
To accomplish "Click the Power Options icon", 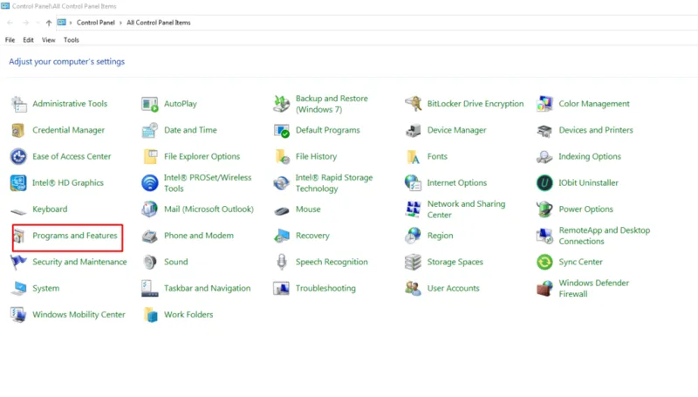I will coord(544,209).
